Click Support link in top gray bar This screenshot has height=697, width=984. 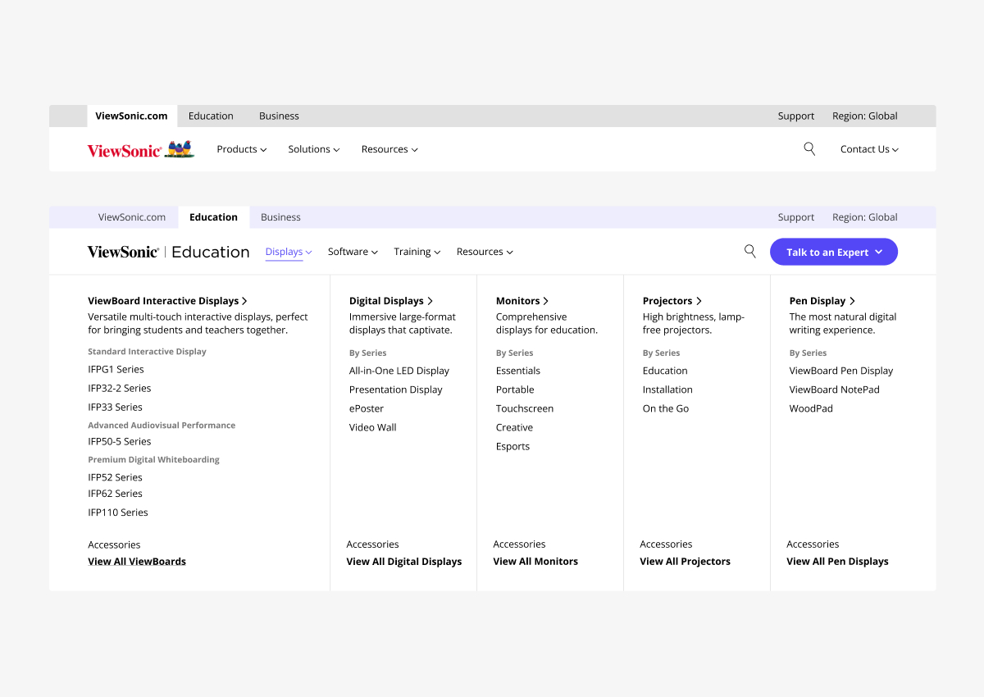(796, 116)
